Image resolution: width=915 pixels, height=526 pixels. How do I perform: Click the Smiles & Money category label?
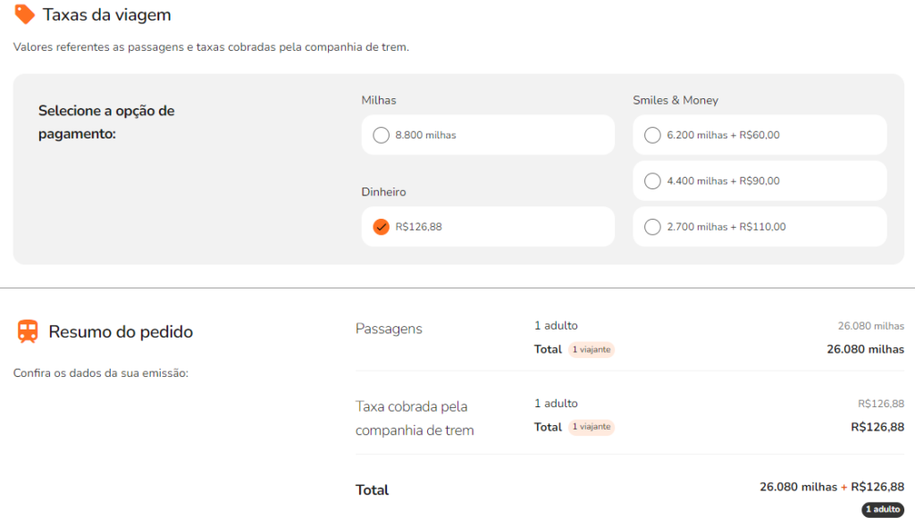[673, 100]
